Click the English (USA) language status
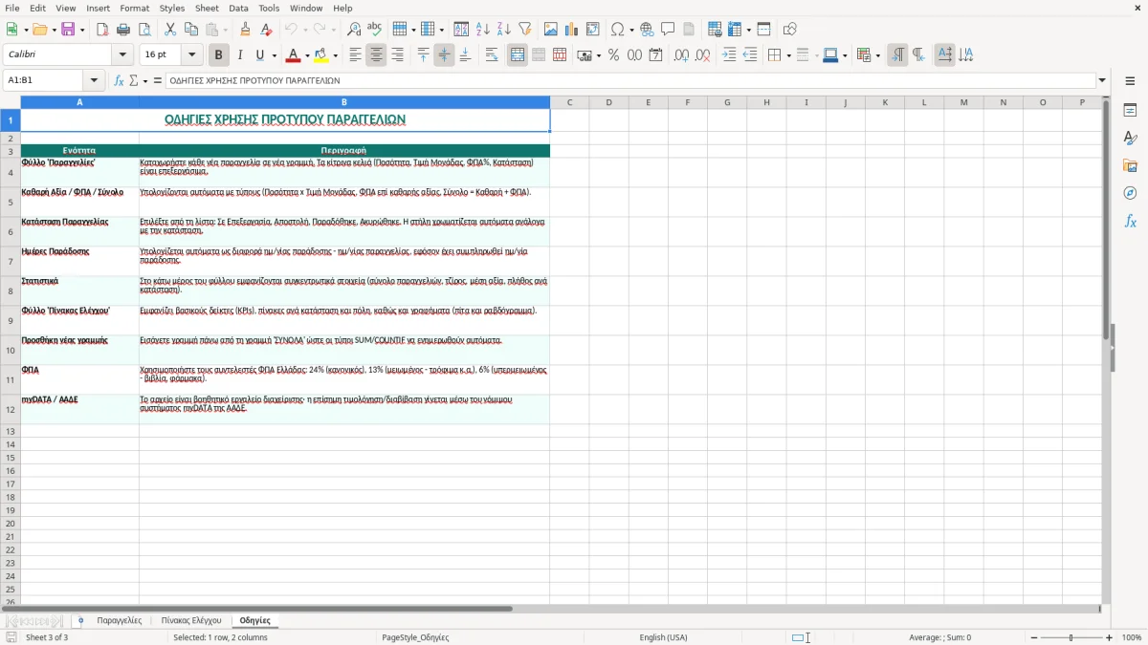 point(663,637)
